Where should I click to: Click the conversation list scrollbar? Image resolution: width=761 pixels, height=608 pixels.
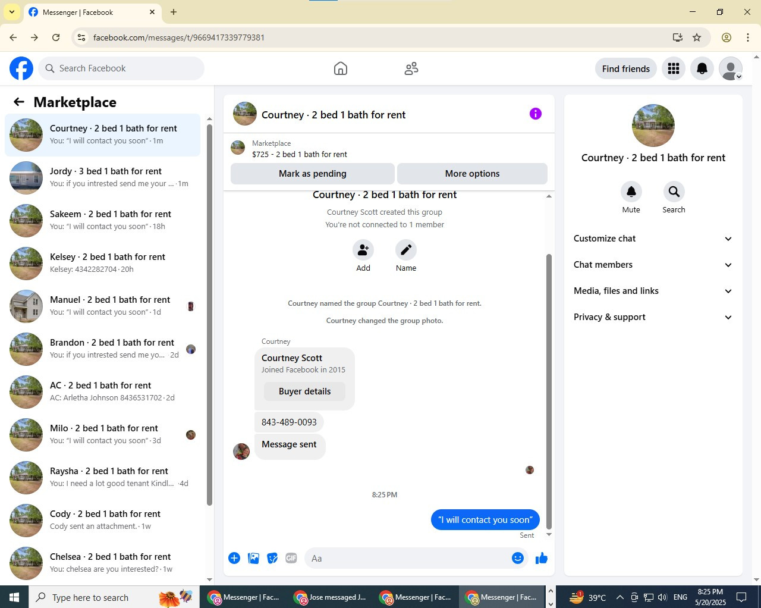point(209,315)
